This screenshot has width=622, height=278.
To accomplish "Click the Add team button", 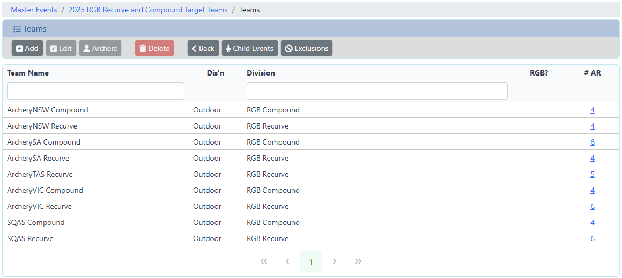I will point(27,48).
